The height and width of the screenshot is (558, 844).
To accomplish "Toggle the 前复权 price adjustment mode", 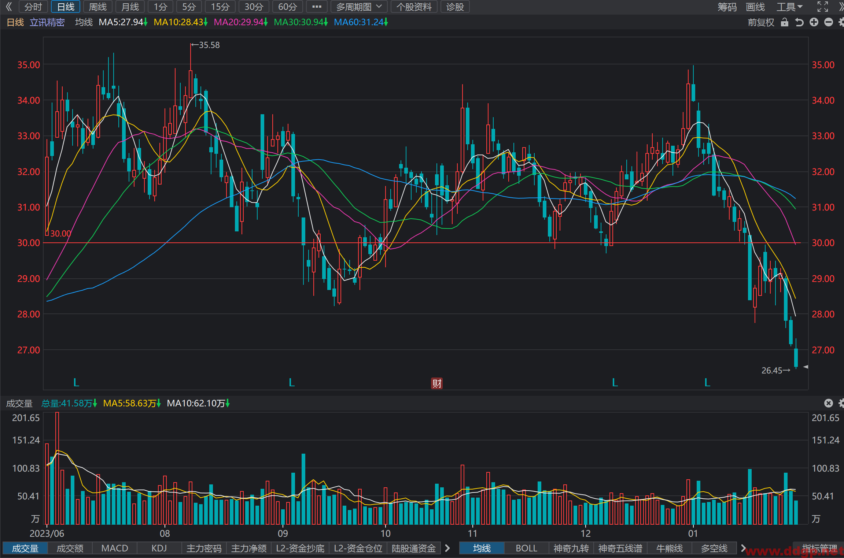I will point(761,22).
